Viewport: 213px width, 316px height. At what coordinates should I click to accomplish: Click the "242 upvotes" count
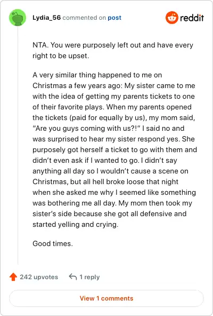click(x=39, y=277)
